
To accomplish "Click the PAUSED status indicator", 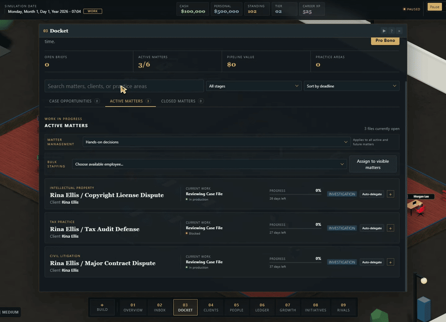I will click(412, 9).
